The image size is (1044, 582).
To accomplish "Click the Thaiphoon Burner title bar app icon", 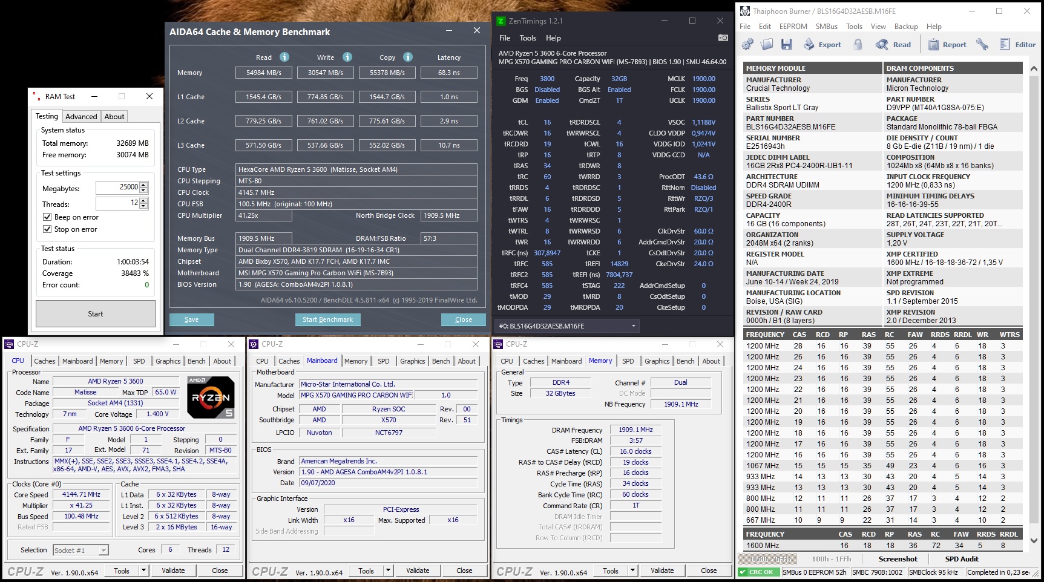I will click(x=744, y=11).
